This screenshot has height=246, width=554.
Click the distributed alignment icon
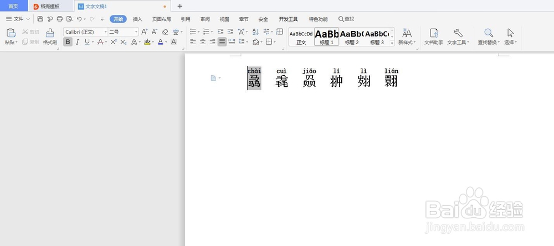(x=232, y=42)
